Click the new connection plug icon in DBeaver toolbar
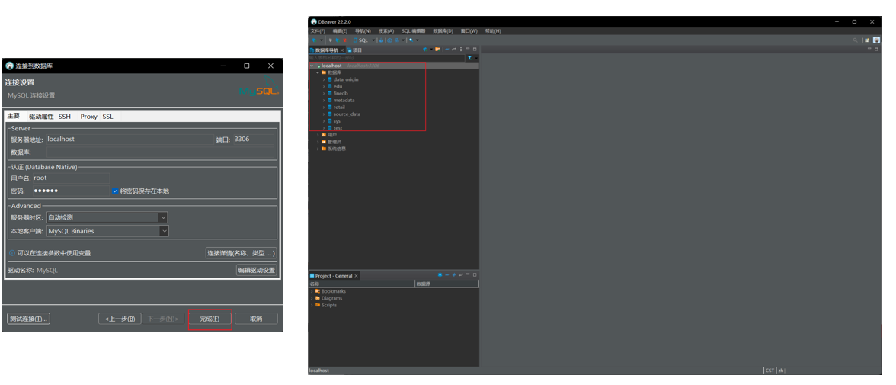Screen dimensions: 896x385 pos(314,40)
